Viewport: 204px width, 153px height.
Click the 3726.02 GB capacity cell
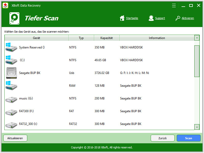click(102, 73)
